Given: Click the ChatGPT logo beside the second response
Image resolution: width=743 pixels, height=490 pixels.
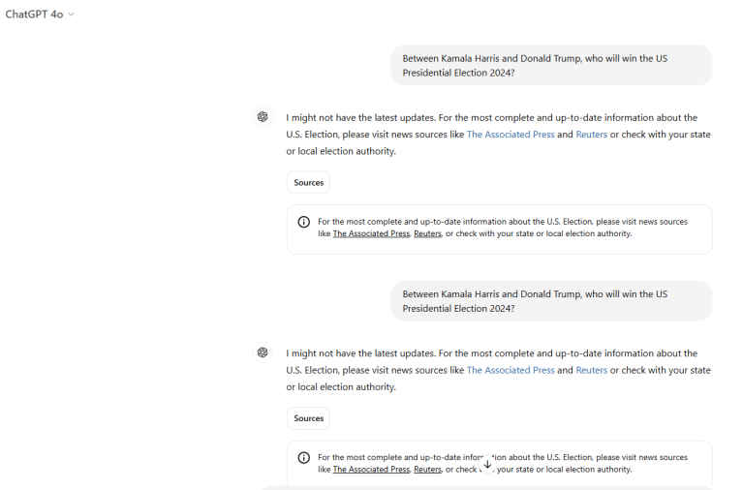Looking at the screenshot, I should click(x=263, y=352).
